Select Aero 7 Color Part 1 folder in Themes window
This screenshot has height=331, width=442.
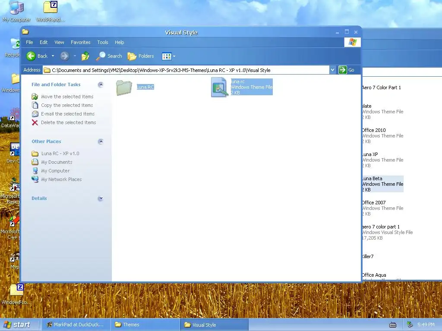[382, 87]
